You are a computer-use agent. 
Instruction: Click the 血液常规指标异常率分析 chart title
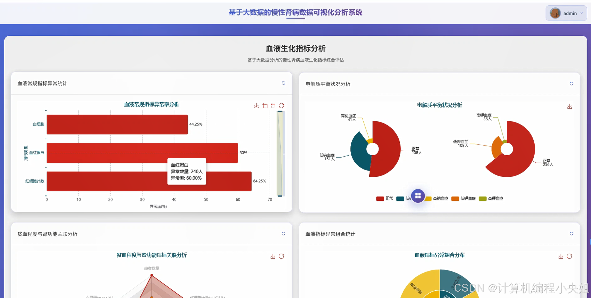coord(151,105)
